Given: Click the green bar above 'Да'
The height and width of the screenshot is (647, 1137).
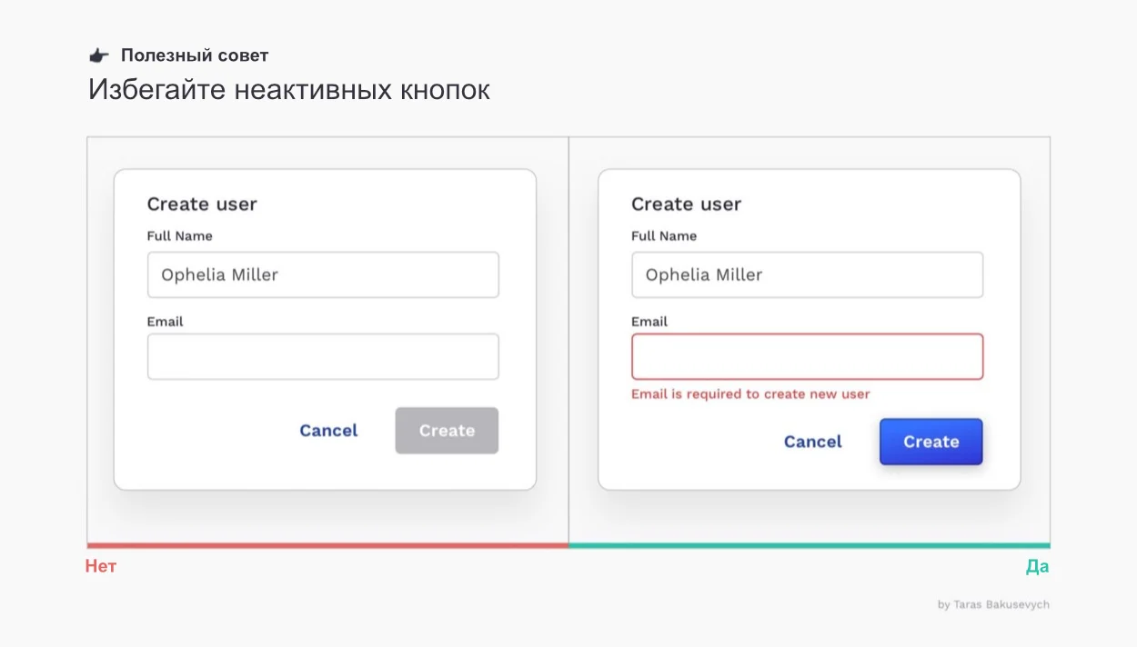Looking at the screenshot, I should pyautogui.click(x=810, y=545).
